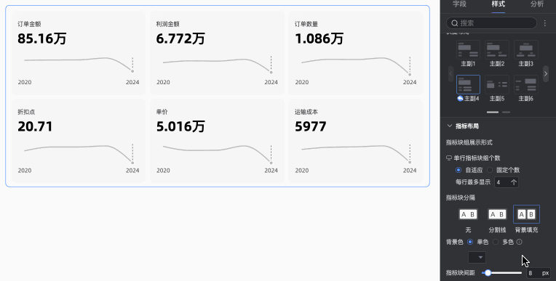Viewport: 556px width, 281px height.
Task: Click the 指标块组展示形式 label
Action: [469, 142]
